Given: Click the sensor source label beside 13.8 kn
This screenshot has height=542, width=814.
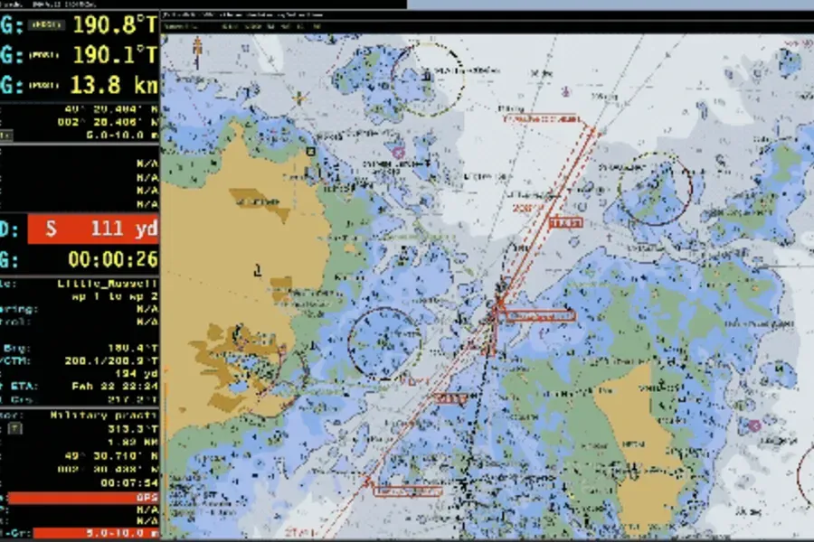Looking at the screenshot, I should tap(43, 85).
